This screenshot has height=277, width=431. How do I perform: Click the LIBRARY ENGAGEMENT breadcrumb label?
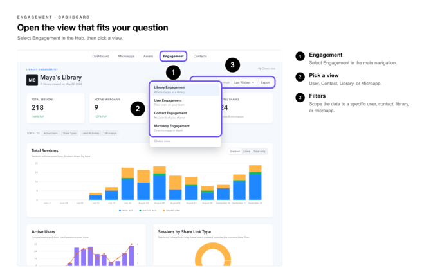(42, 69)
